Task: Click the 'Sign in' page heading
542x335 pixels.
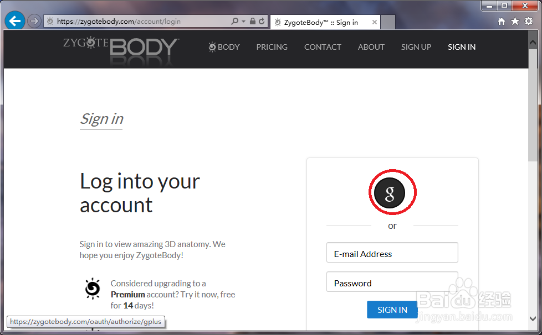Action: [x=101, y=119]
